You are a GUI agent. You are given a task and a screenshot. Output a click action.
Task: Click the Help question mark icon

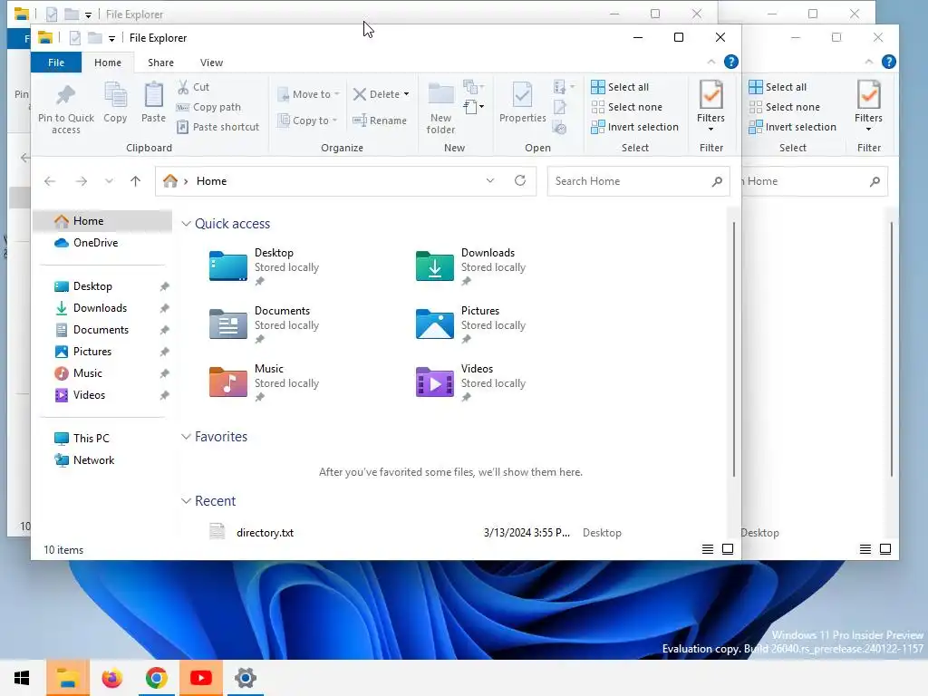point(731,62)
